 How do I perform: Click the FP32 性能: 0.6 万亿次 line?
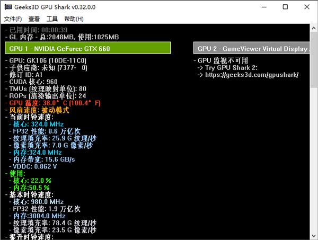(x=45, y=131)
